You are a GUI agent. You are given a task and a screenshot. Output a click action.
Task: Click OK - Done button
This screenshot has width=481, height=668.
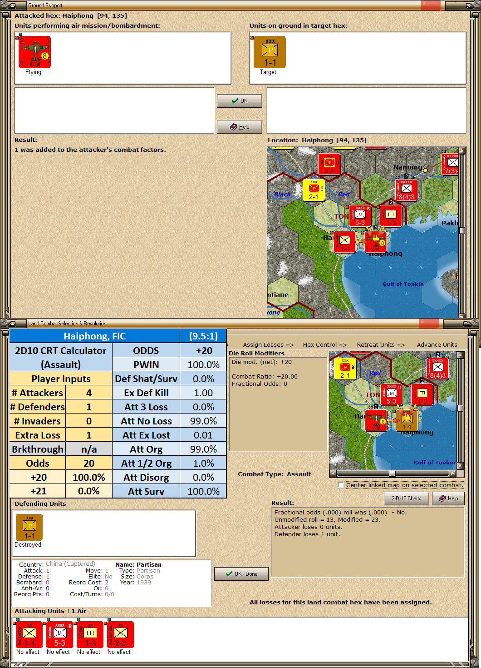(x=241, y=574)
